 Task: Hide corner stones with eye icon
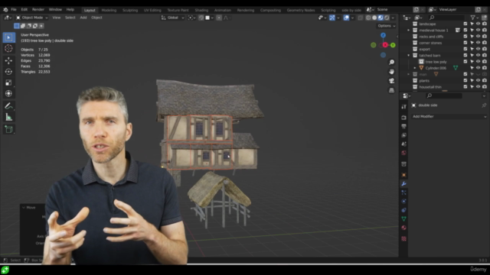tap(478, 43)
